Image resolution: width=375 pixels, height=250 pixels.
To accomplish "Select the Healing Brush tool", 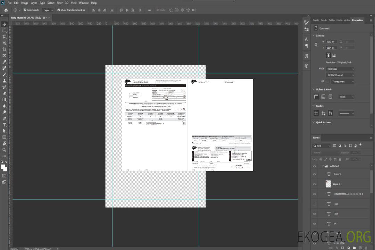I will tap(4, 68).
